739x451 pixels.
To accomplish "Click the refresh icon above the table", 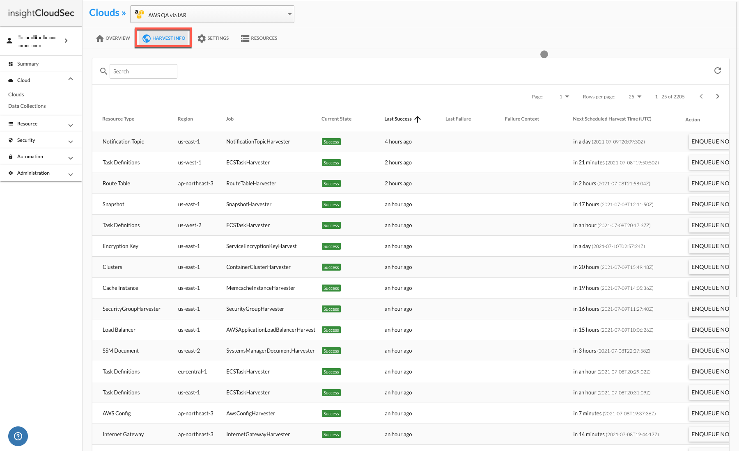I will point(718,71).
